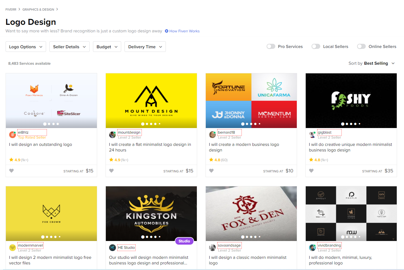Viewport: 404px width, 270px height.
Task: Click the breadcrumb chevron after FIVERR
Action: click(20, 9)
